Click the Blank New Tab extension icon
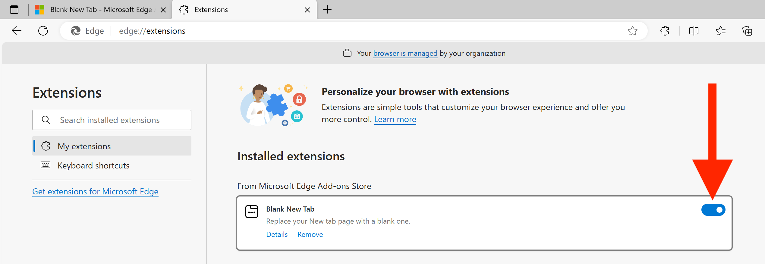This screenshot has width=765, height=264. click(252, 212)
